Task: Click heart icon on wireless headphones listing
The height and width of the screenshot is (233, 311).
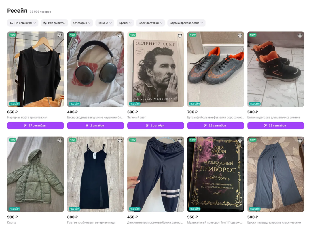Action: point(120,36)
